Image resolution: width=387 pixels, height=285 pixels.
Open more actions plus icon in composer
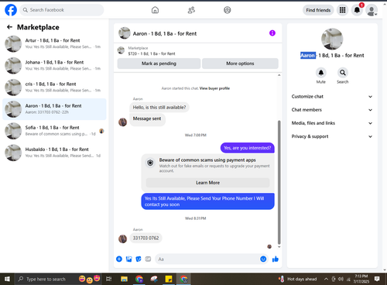pyautogui.click(x=119, y=259)
